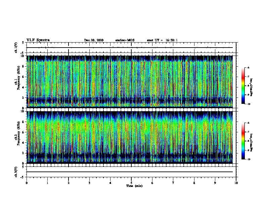The image size is (266, 205).
Task: Click the "Time (min)" x-axis label
Action: point(134,186)
